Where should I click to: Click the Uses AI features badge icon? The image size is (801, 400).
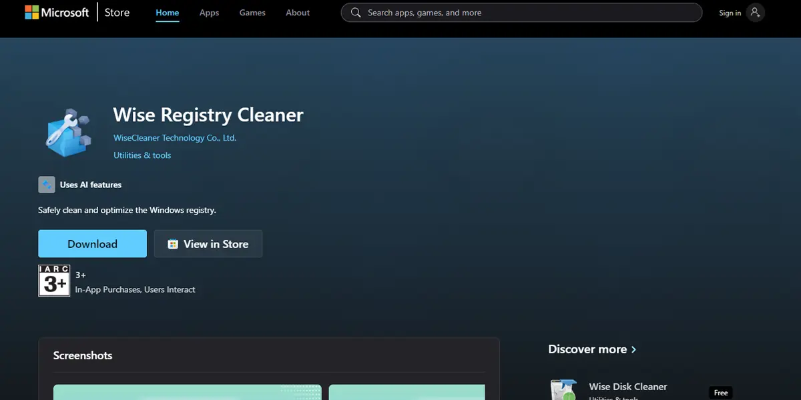46,184
